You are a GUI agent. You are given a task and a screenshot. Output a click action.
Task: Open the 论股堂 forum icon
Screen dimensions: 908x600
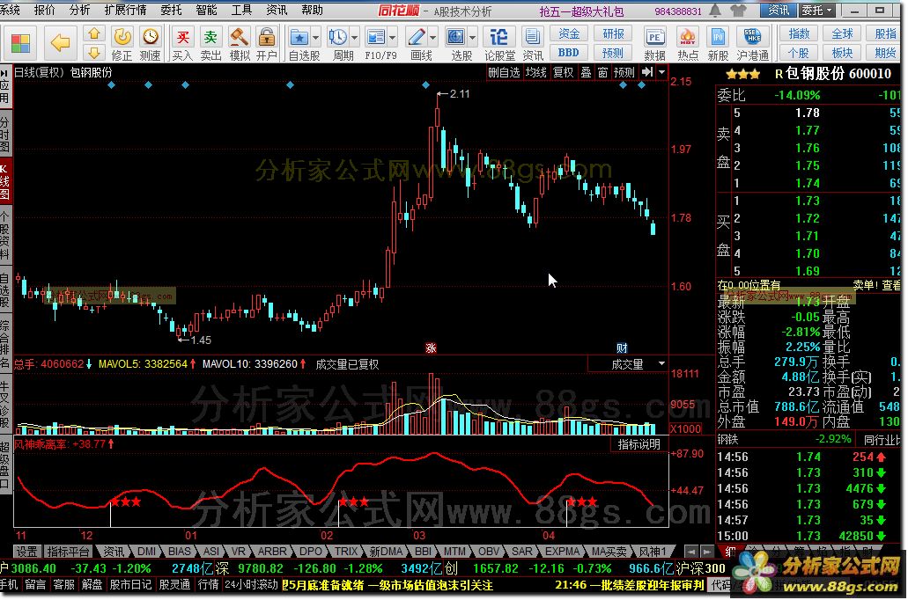click(x=499, y=43)
